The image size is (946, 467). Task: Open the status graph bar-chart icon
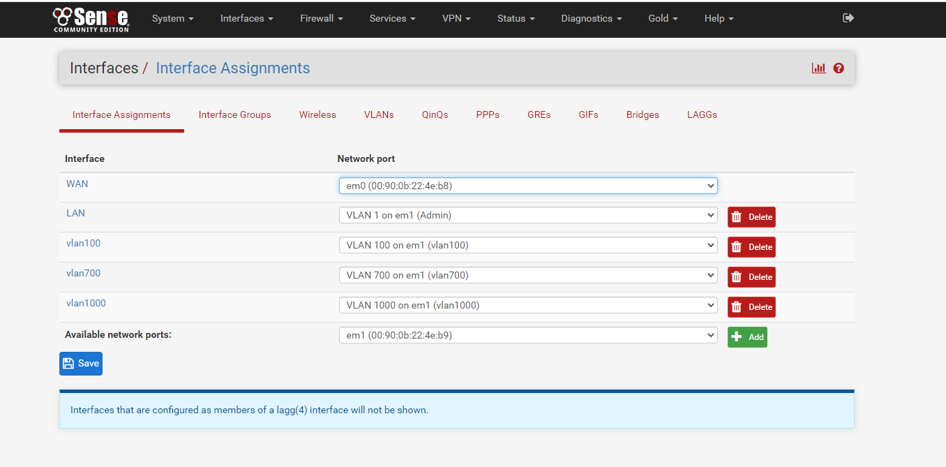818,68
